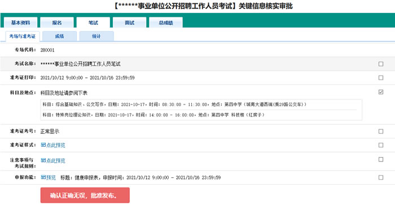Image resolution: width=395 pixels, height=205 pixels.
Task: Switch to the 成绩 sub-tab
Action: [59, 36]
